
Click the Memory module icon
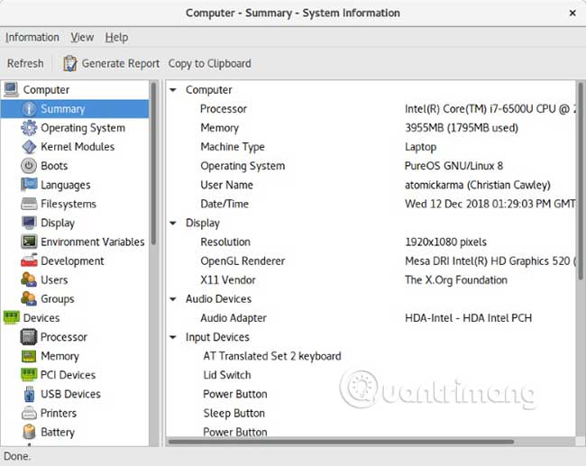point(29,356)
